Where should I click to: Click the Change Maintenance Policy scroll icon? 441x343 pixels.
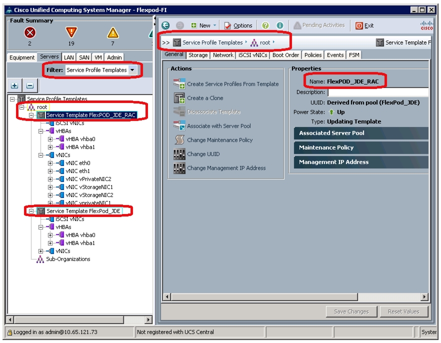point(179,139)
